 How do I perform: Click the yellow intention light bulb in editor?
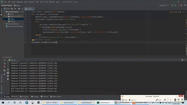pyautogui.click(x=33, y=40)
